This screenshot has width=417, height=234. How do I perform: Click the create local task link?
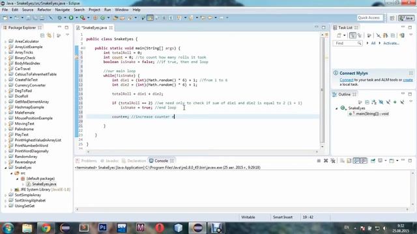(408, 80)
